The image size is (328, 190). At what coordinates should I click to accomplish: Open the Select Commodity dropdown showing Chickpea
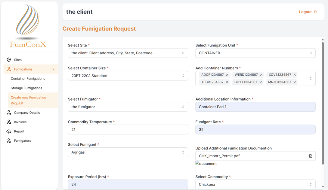[255, 185]
